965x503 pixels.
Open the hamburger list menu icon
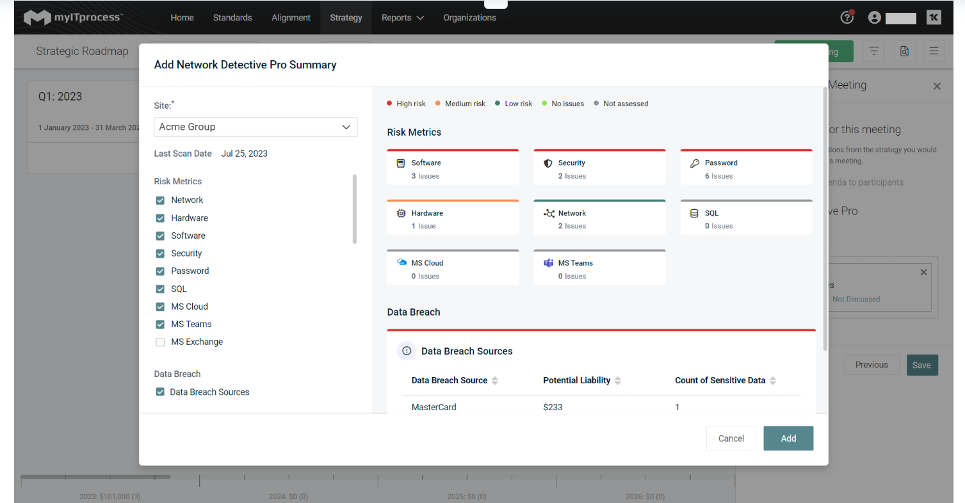(x=934, y=51)
